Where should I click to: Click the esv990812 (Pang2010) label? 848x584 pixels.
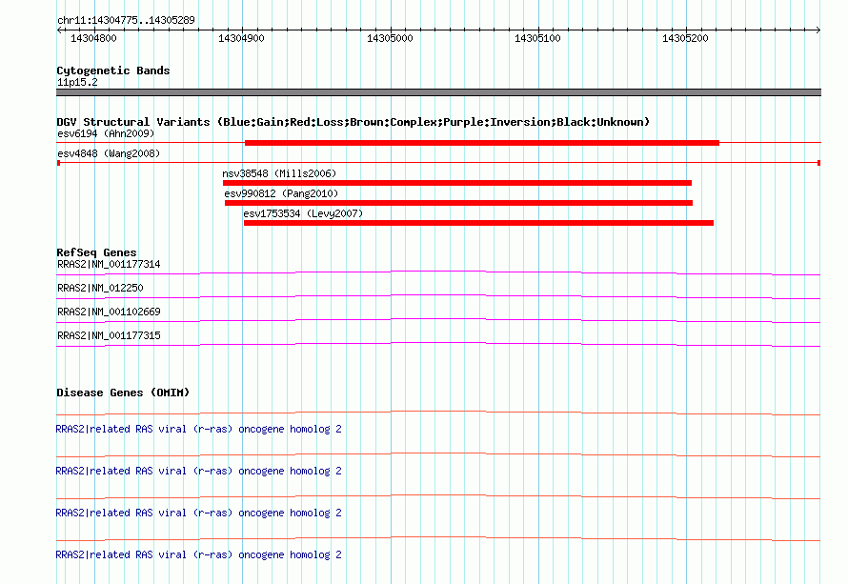click(281, 193)
